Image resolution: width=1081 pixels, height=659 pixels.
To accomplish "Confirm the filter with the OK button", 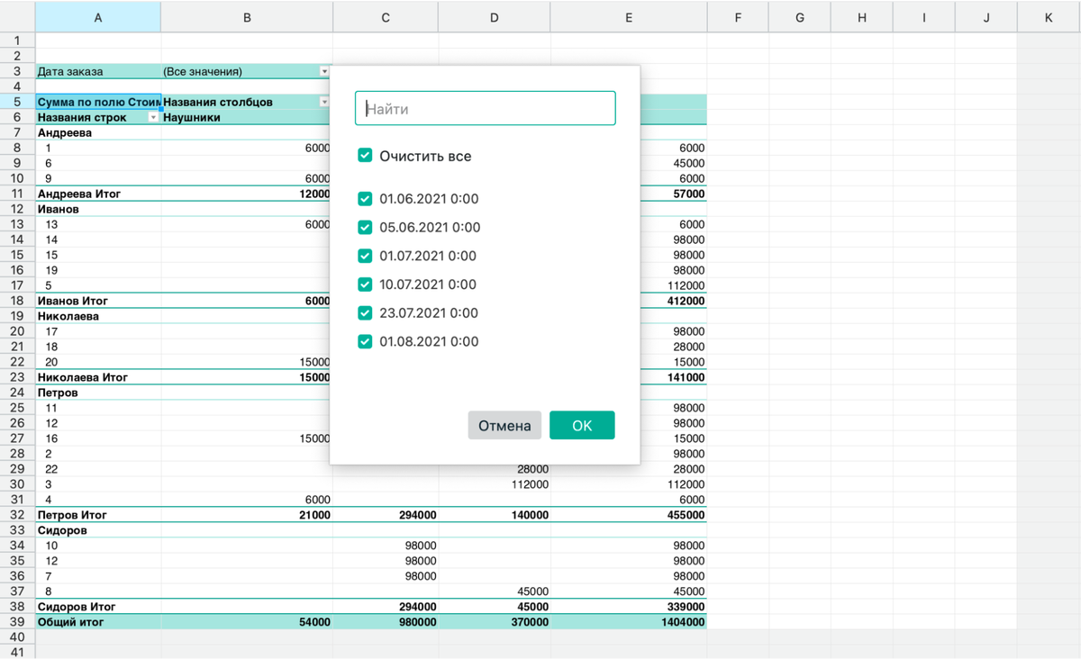I will point(582,426).
